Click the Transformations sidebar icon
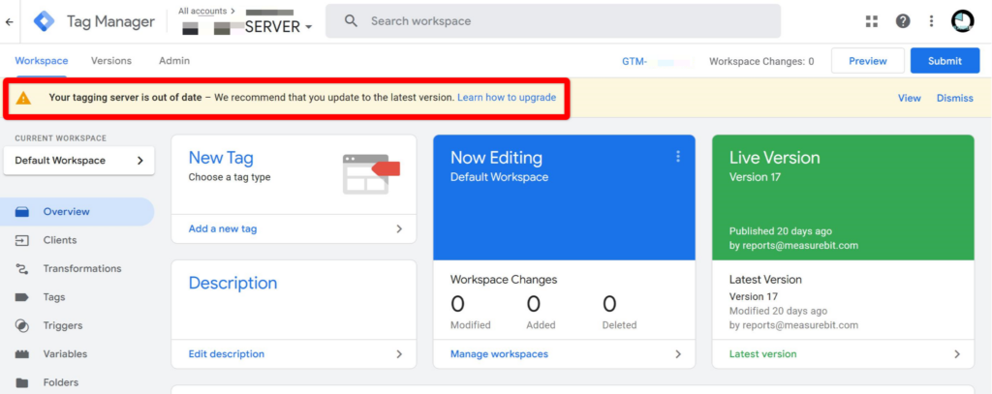This screenshot has width=992, height=394. [x=22, y=269]
